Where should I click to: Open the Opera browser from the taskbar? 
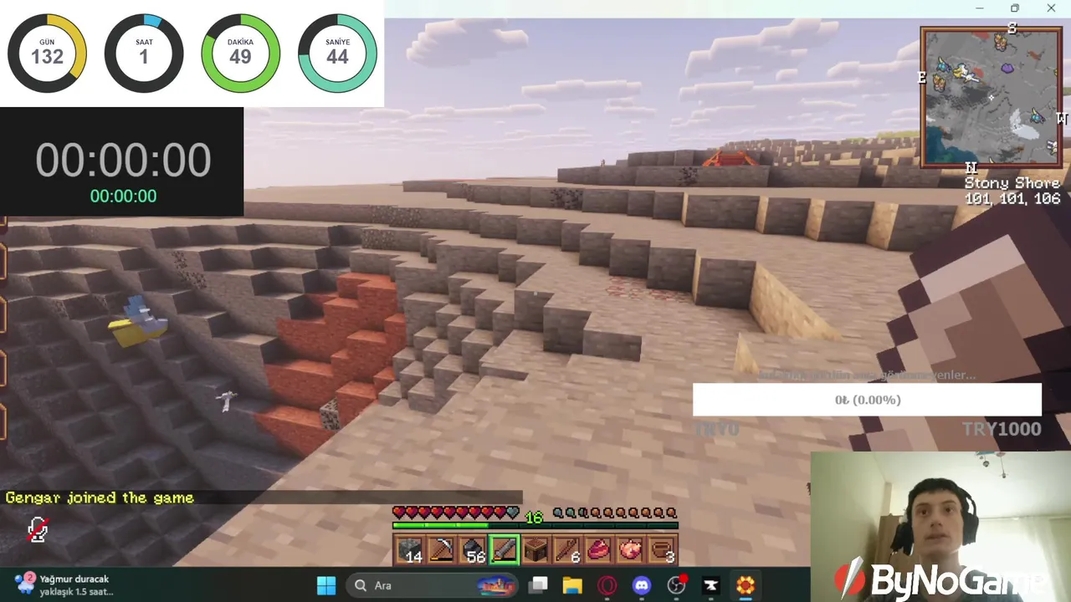coord(607,585)
